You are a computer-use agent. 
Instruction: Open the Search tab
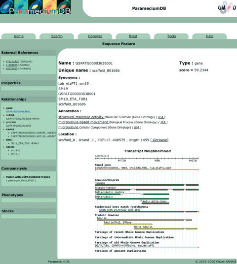click(x=57, y=36)
